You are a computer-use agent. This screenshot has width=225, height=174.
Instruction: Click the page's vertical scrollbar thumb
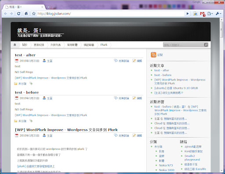pos(221,30)
